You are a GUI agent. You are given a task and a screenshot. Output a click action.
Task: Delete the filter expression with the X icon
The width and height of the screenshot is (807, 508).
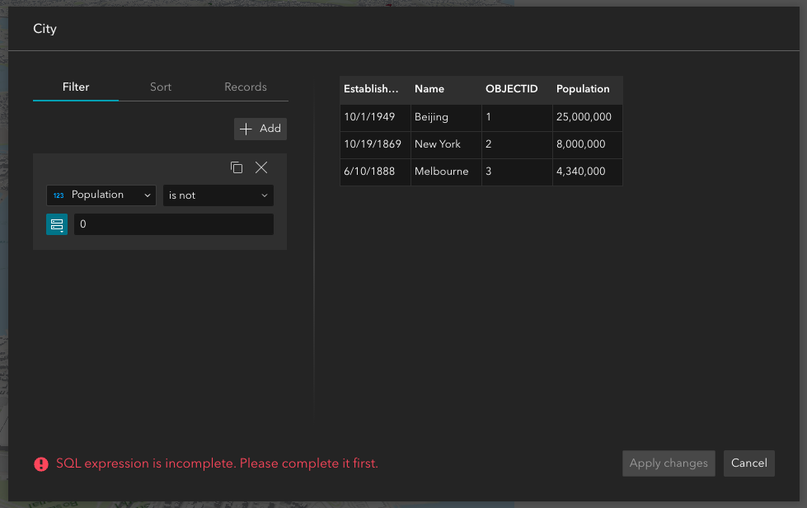click(x=261, y=167)
